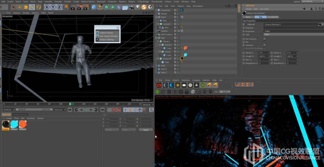Viewport: 324px width, 167px height.
Task: Restart Live Viewer render
Action: (163, 91)
